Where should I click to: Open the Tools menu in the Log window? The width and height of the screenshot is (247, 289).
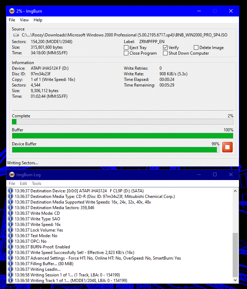(x=37, y=184)
